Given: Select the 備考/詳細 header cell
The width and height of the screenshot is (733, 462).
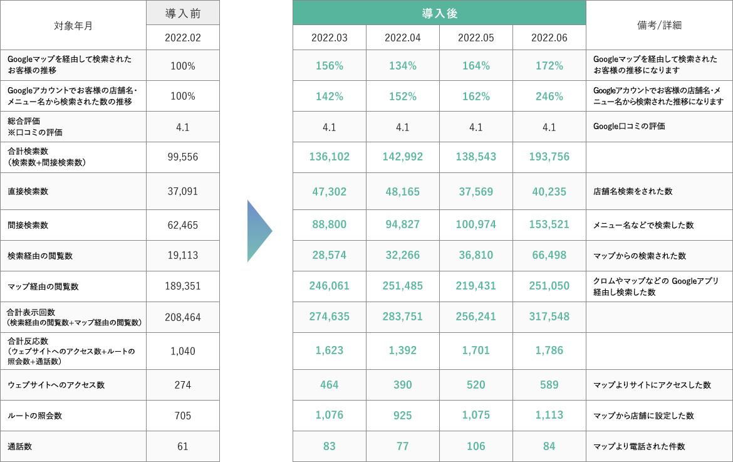Looking at the screenshot, I should [659, 25].
